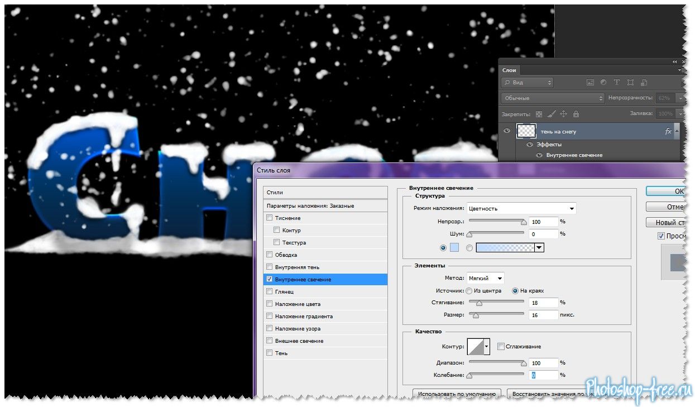
Task: Click the shape layer filter icon
Action: point(630,83)
